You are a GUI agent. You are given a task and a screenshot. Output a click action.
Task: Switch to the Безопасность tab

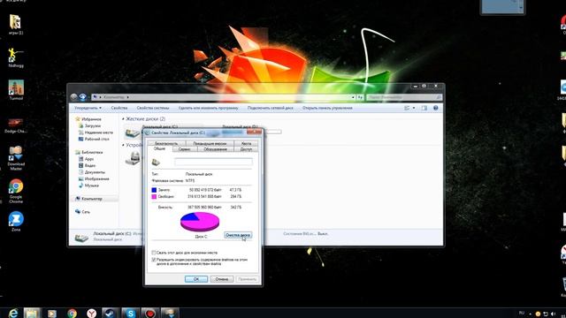click(166, 143)
